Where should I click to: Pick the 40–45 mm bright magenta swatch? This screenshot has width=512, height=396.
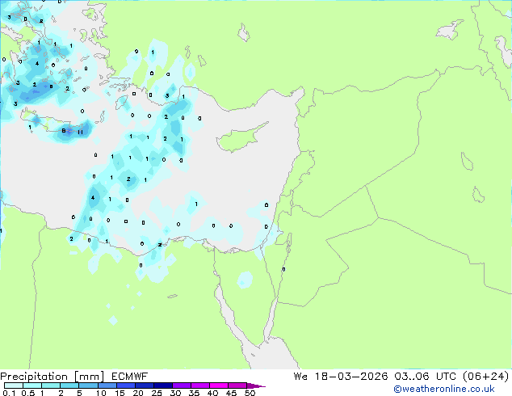(x=219, y=385)
